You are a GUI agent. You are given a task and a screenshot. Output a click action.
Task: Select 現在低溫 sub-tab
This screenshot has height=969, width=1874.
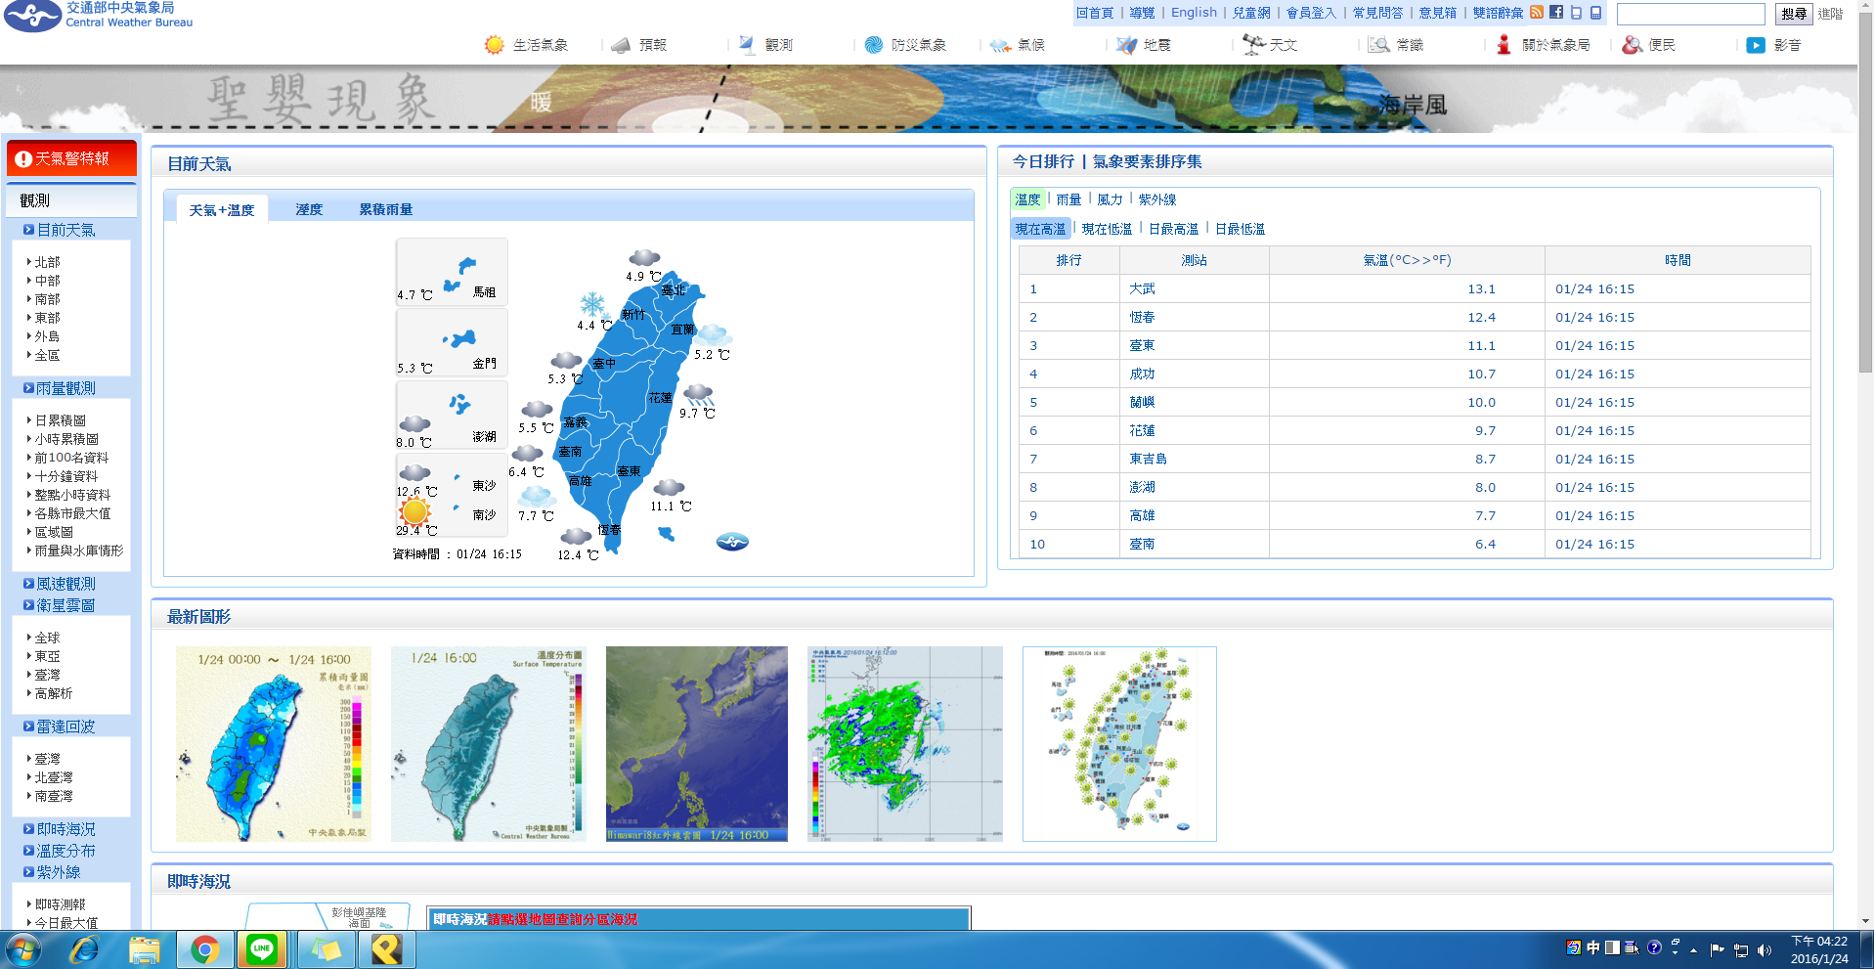[x=1107, y=229]
